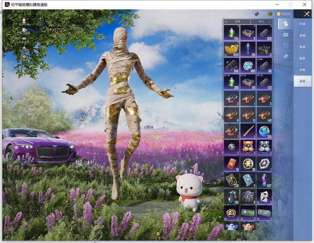Screen dimensions: 314x243
Task: Click the silver-blue currency icon
Action: point(256,14)
